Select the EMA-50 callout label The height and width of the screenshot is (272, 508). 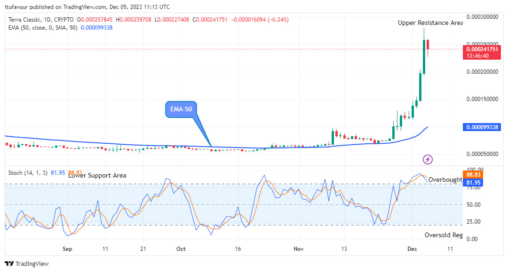click(181, 109)
